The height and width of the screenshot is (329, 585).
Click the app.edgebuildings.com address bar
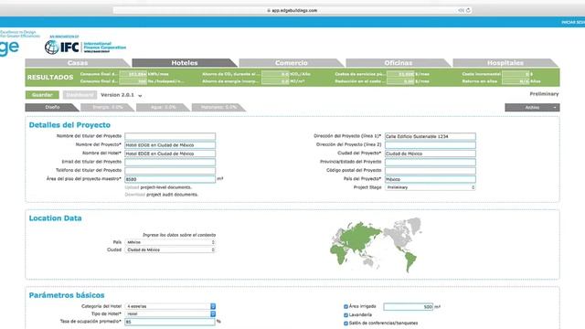[x=292, y=10]
